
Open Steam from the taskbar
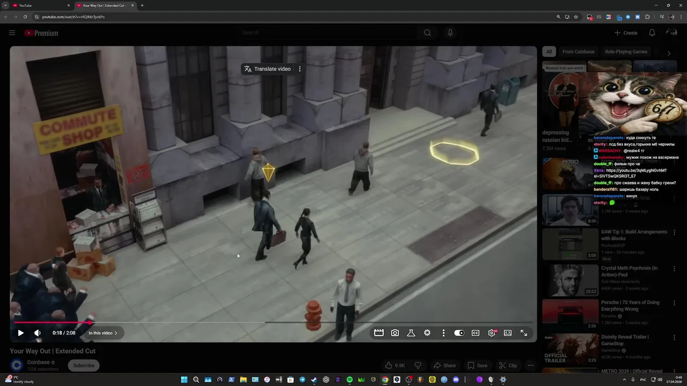coord(314,380)
